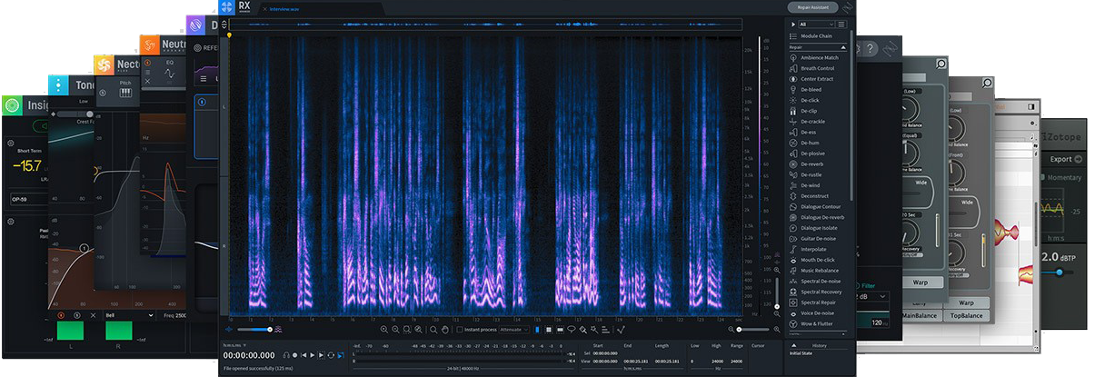Select the frequency selection tool
The image size is (1095, 377).
coord(560,329)
